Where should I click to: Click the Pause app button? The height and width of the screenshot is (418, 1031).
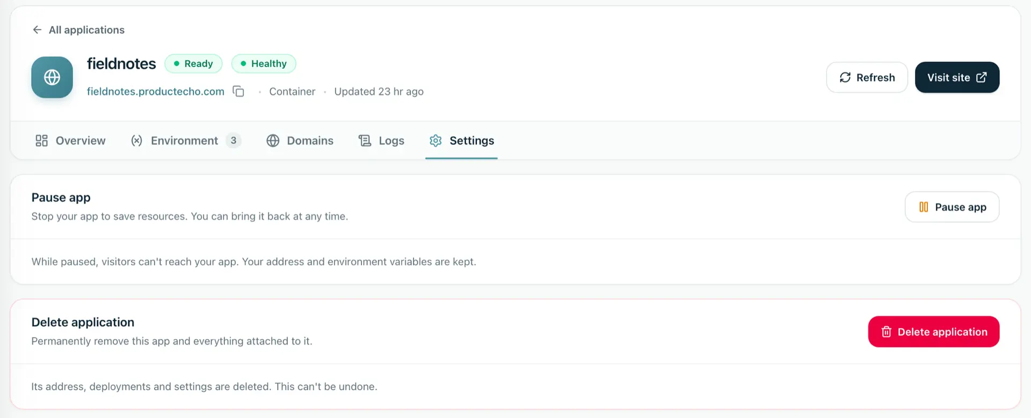point(952,207)
